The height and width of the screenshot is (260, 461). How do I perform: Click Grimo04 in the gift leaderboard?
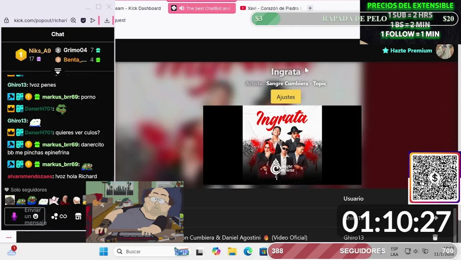click(75, 50)
